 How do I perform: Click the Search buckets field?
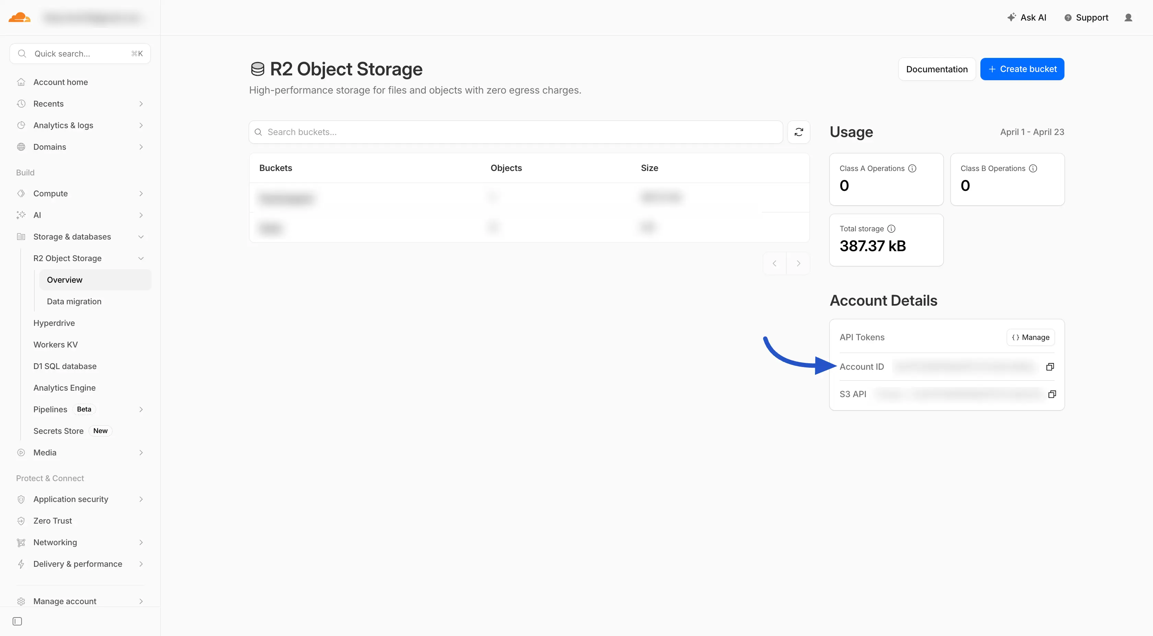tap(515, 132)
